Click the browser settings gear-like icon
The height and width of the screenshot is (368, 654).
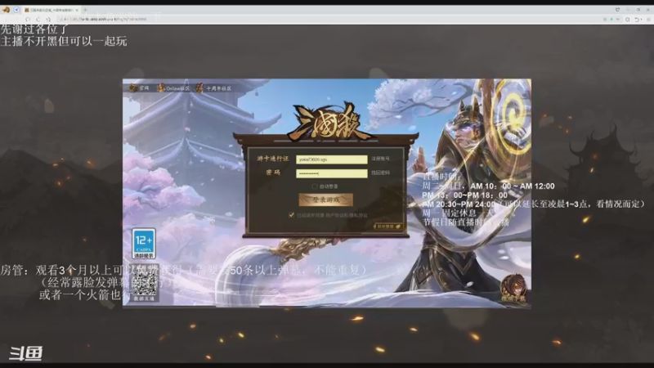(x=627, y=19)
